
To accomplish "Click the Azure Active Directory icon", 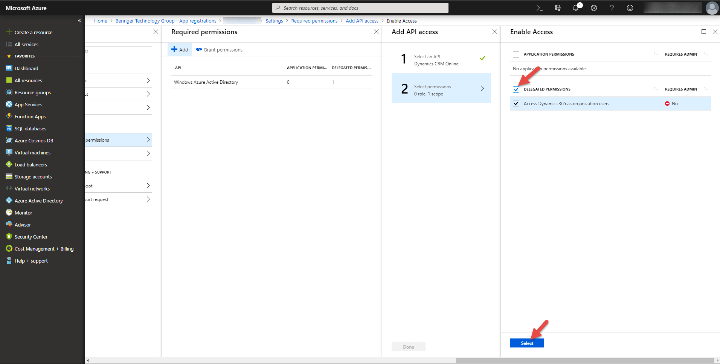I will pyautogui.click(x=9, y=201).
